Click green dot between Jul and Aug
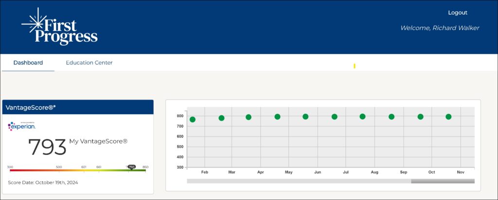The image size is (498, 200). click(x=362, y=117)
